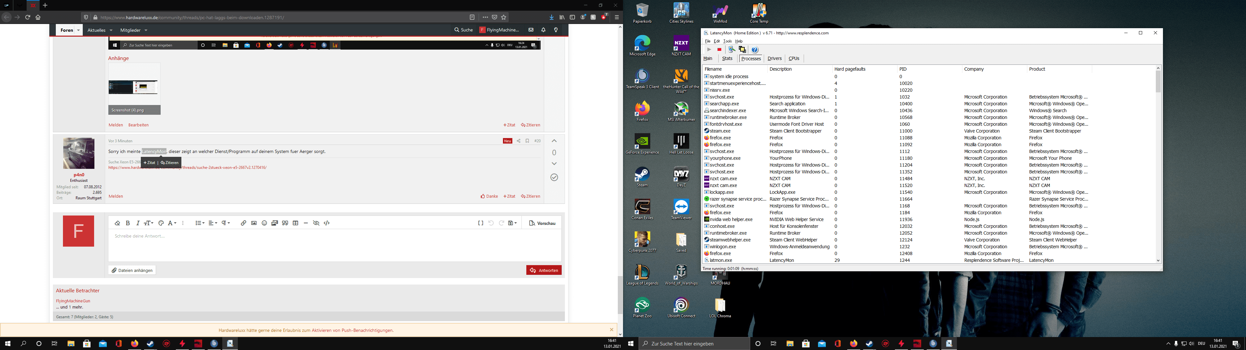1246x350 pixels.
Task: Switch to the CPUs tab in LatencyMon
Action: tap(794, 58)
